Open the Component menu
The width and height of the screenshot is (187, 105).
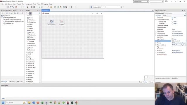click(x=29, y=4)
